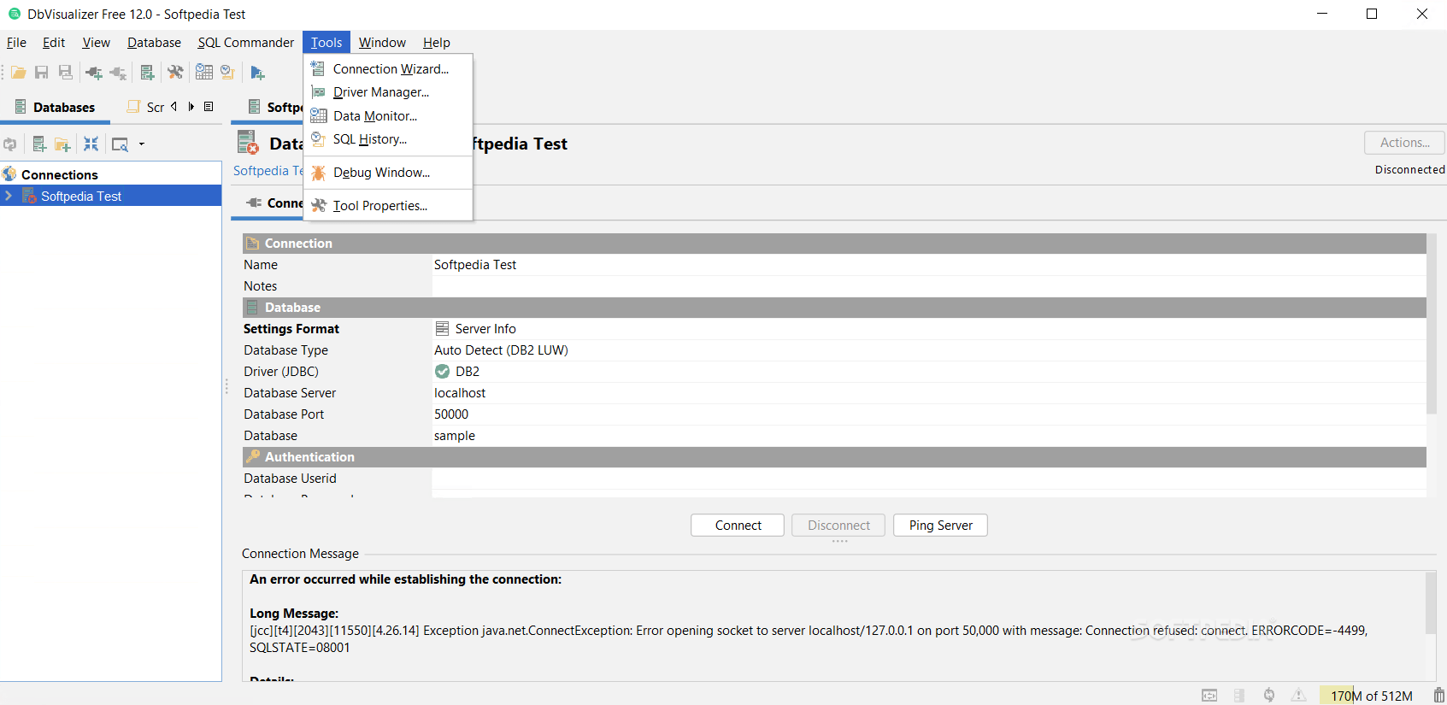
Task: Click the warning triangle icon in status bar
Action: [1298, 696]
